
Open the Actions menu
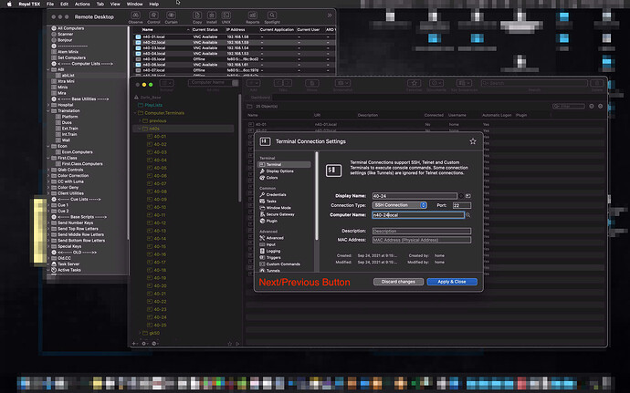click(82, 4)
